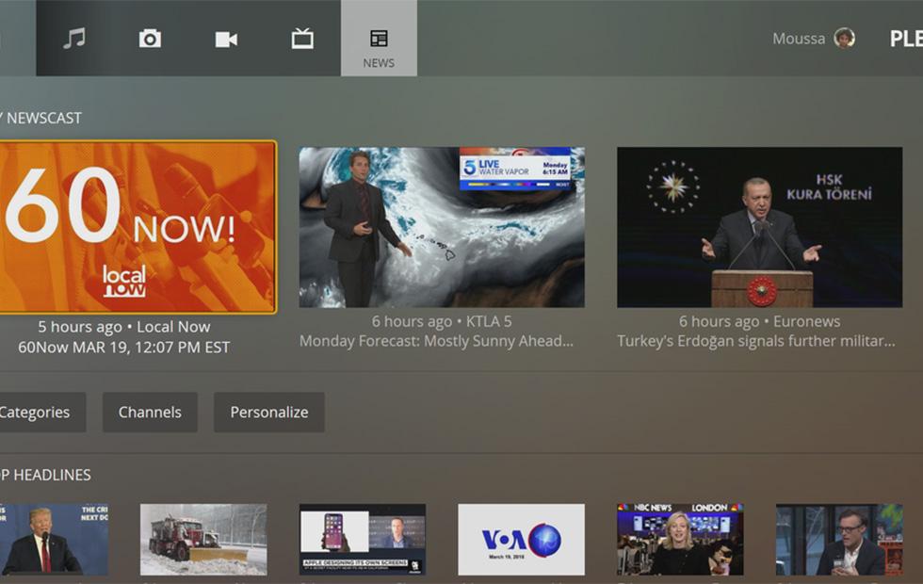This screenshot has height=584, width=923.
Task: Click the Newscast section heading
Action: pos(41,118)
